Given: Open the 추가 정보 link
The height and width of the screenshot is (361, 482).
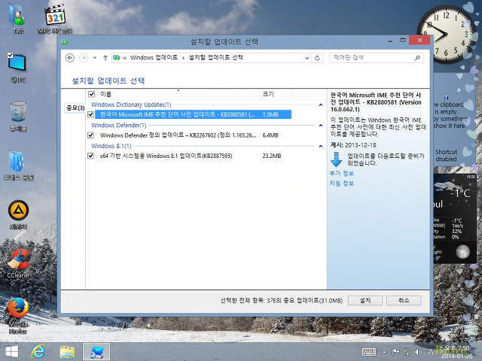Looking at the screenshot, I should tap(341, 174).
